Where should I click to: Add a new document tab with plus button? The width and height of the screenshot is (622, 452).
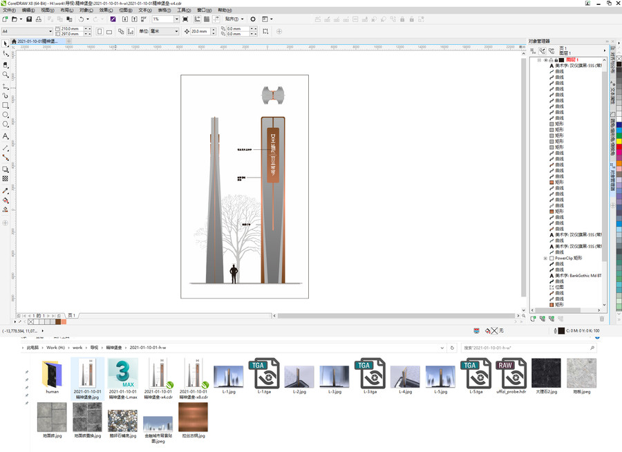point(68,41)
